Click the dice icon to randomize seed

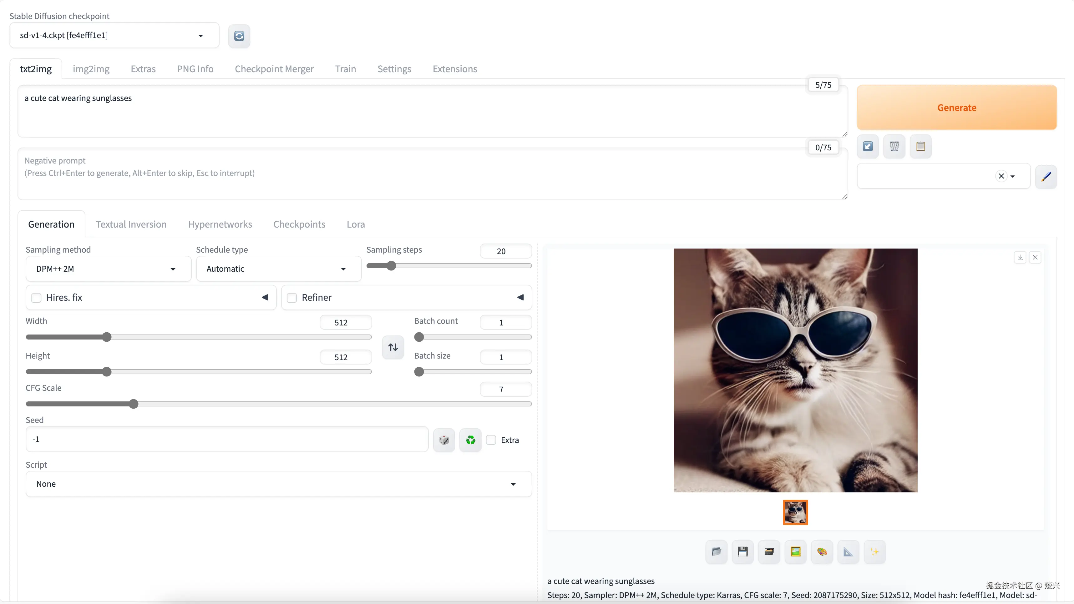(443, 440)
